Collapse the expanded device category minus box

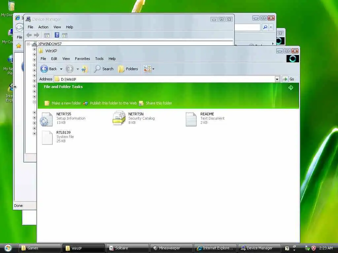point(34,102)
